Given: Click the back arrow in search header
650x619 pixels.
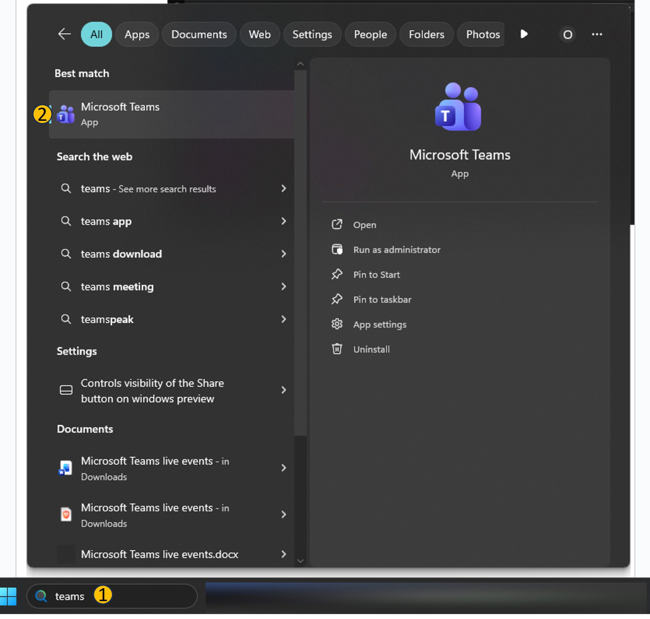Looking at the screenshot, I should click(x=64, y=34).
